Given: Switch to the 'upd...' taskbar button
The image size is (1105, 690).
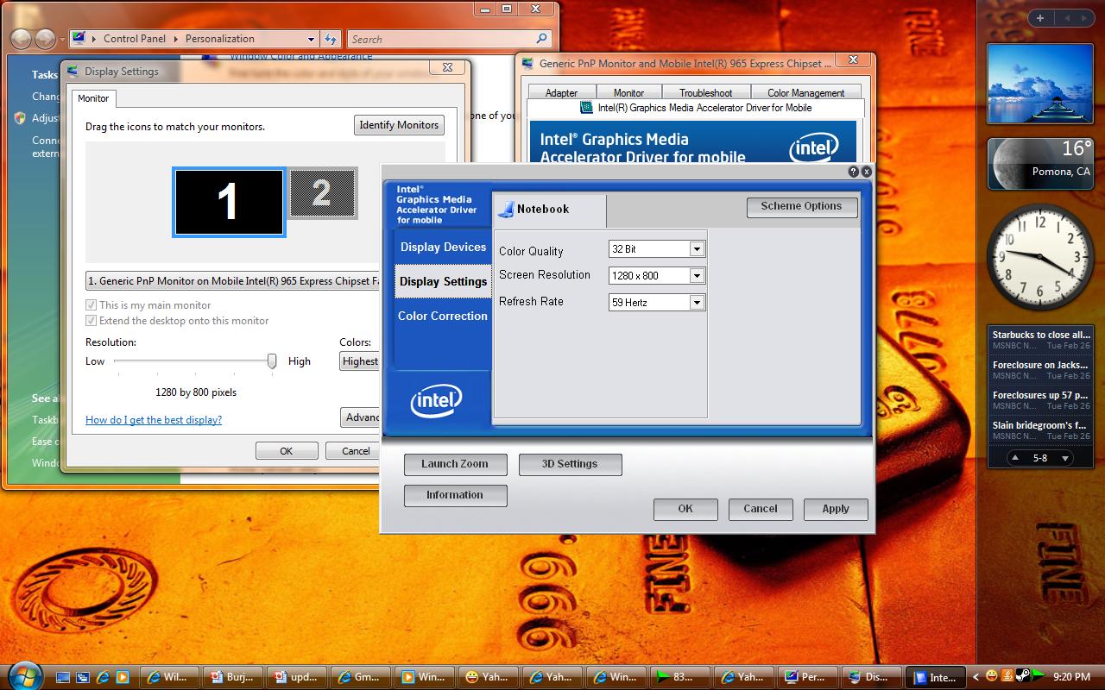Looking at the screenshot, I should pyautogui.click(x=295, y=677).
